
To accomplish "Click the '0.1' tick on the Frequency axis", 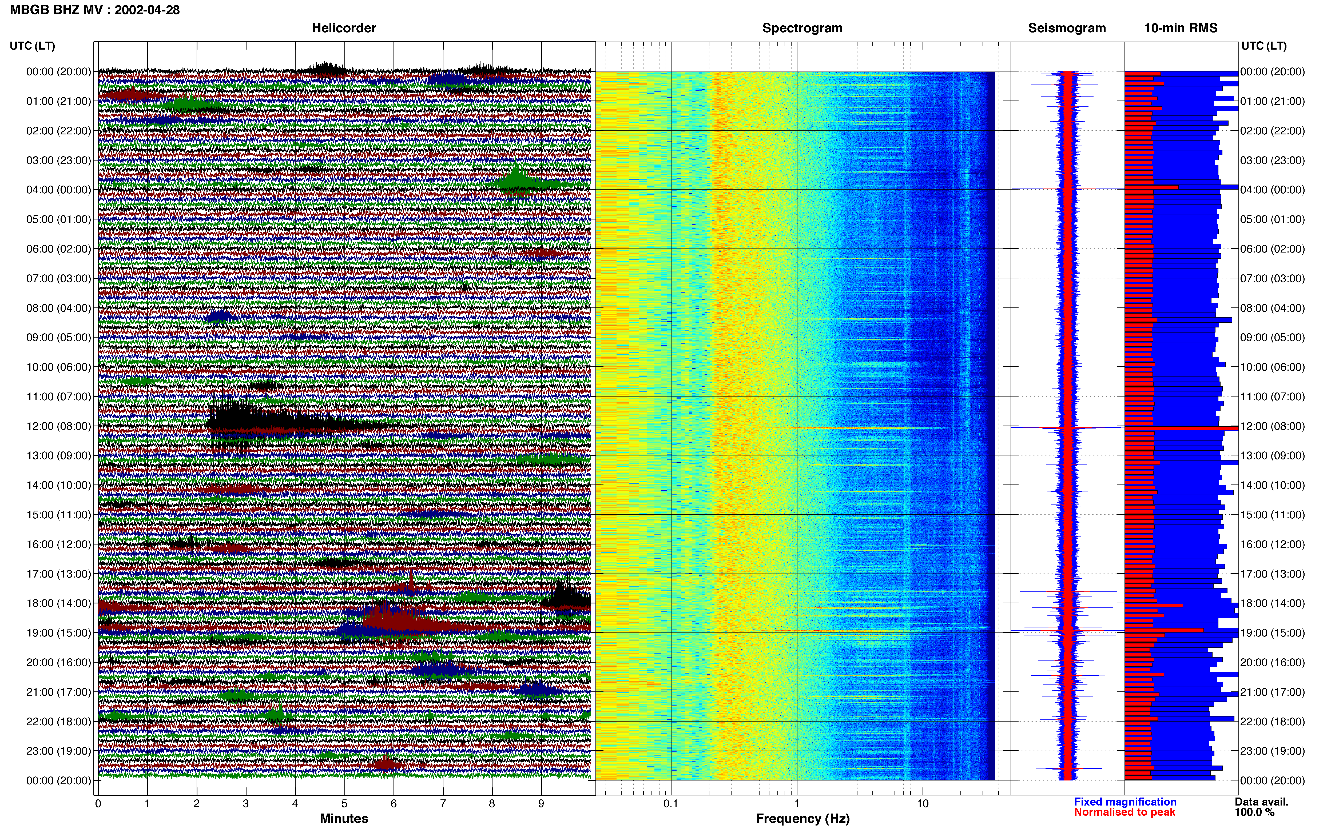I will pyautogui.click(x=671, y=804).
